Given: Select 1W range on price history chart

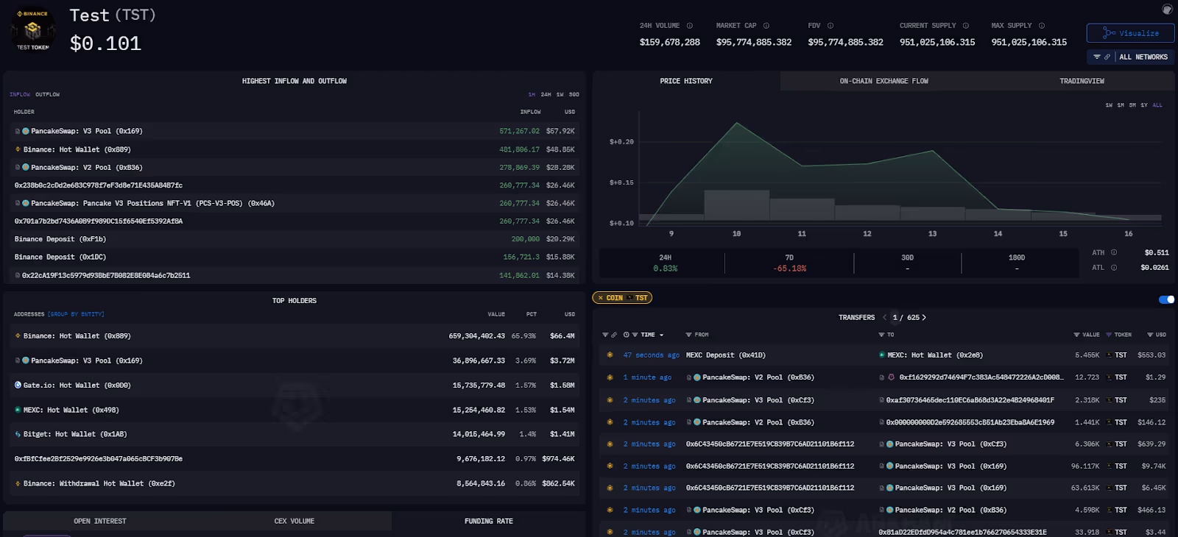Looking at the screenshot, I should [x=1109, y=105].
